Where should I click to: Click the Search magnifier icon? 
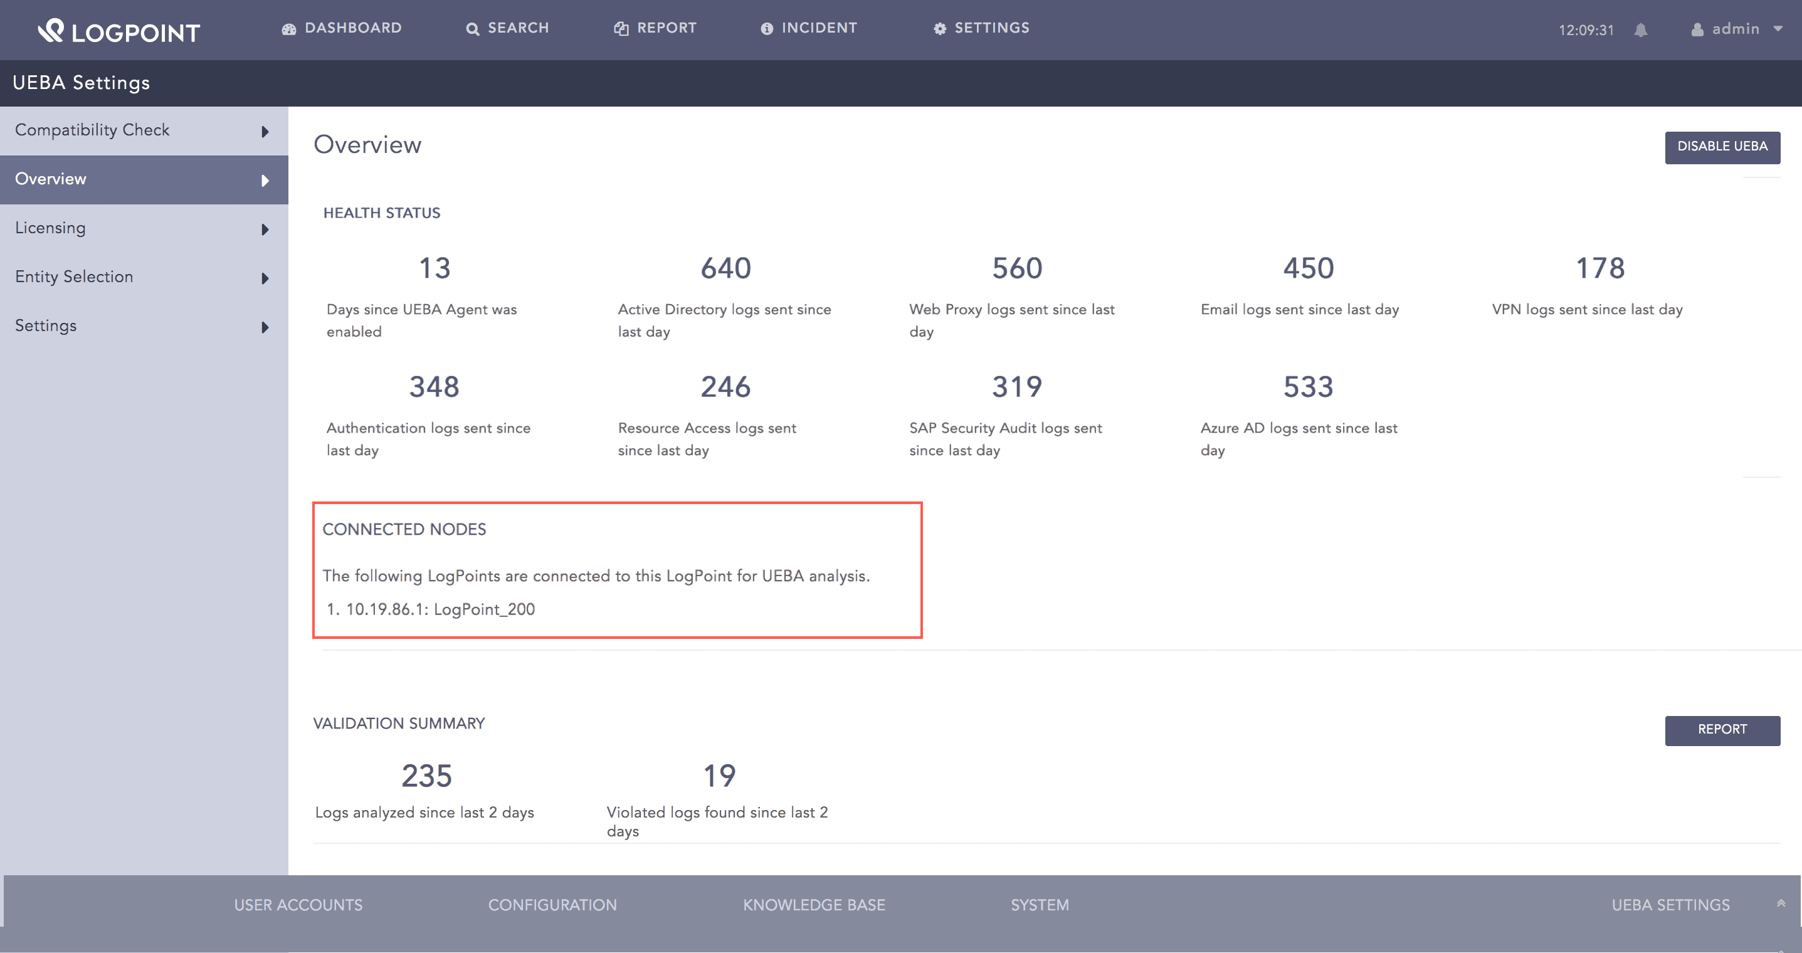coord(473,29)
